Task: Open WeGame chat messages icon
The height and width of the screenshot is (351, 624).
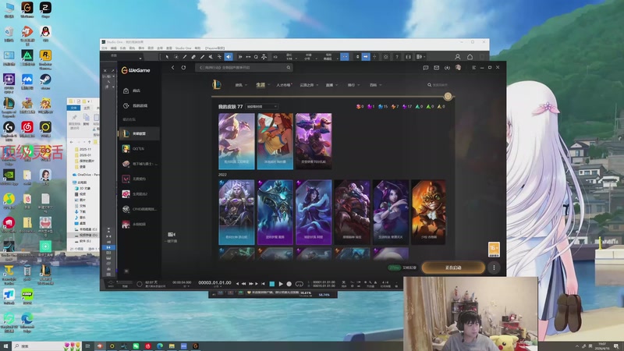Action: [425, 68]
